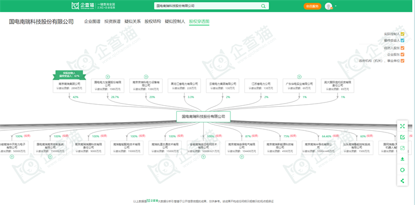Click the 42% share label under 南京南瑞集团公司
Viewport: 415px width, 205px height.
click(x=76, y=97)
